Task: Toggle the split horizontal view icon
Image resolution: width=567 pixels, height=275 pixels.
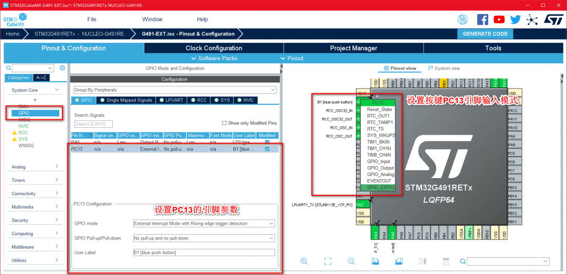Action: coord(446,261)
